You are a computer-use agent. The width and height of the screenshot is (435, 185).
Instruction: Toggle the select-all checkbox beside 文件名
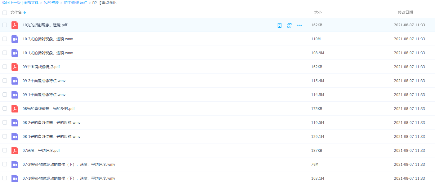[x=5, y=13]
